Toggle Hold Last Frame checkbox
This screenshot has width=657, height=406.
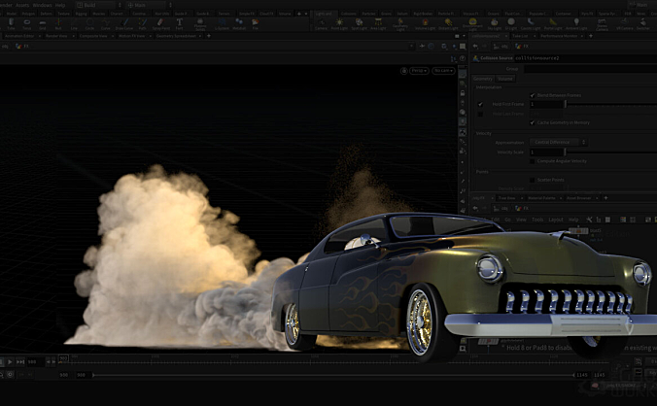(480, 114)
